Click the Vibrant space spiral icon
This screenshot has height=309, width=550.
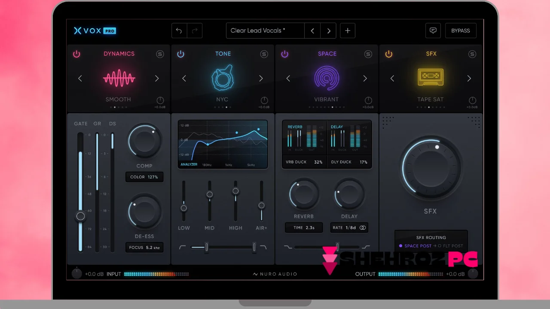click(327, 78)
